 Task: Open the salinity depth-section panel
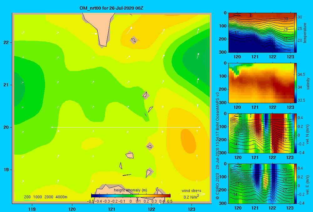click(261, 83)
